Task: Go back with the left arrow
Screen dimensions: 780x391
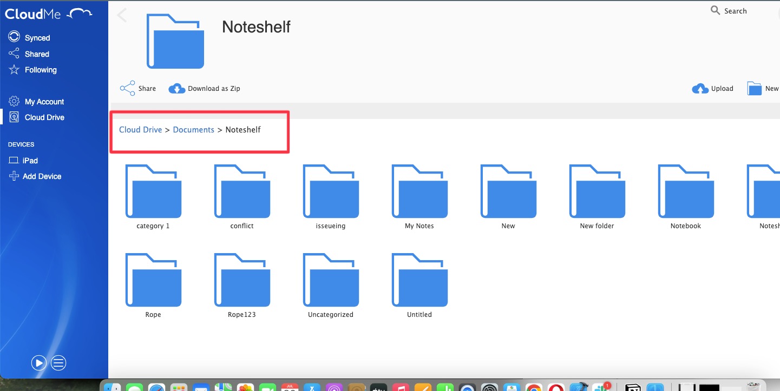Action: [122, 15]
